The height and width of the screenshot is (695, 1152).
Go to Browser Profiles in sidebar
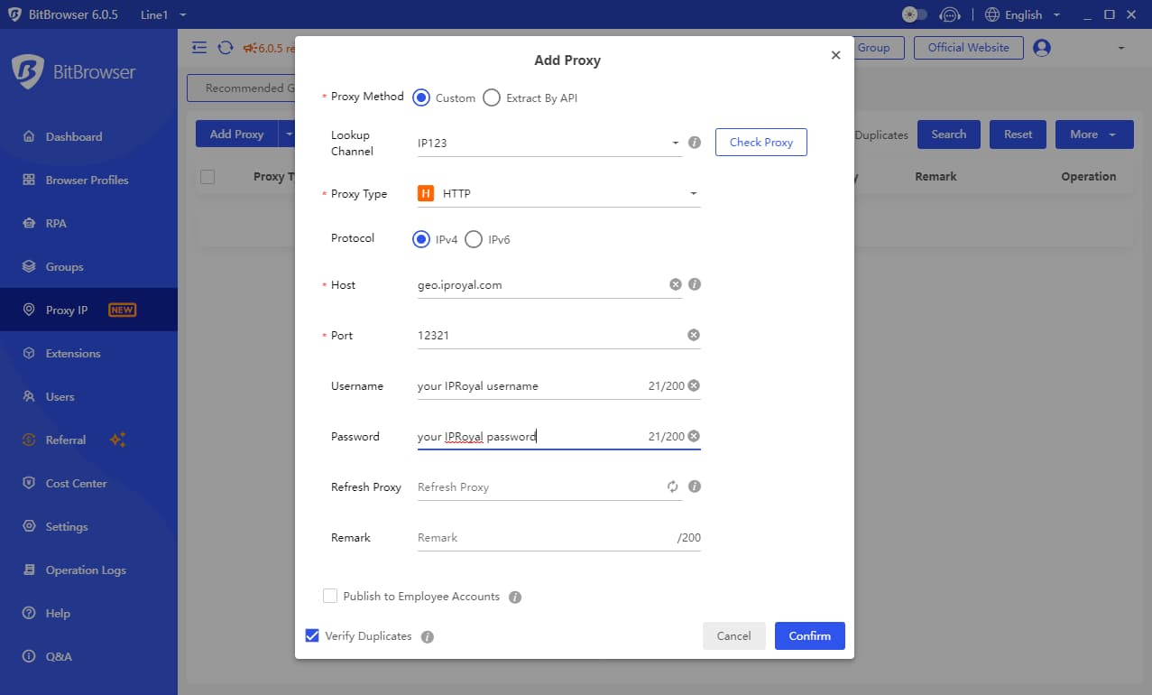tap(87, 180)
